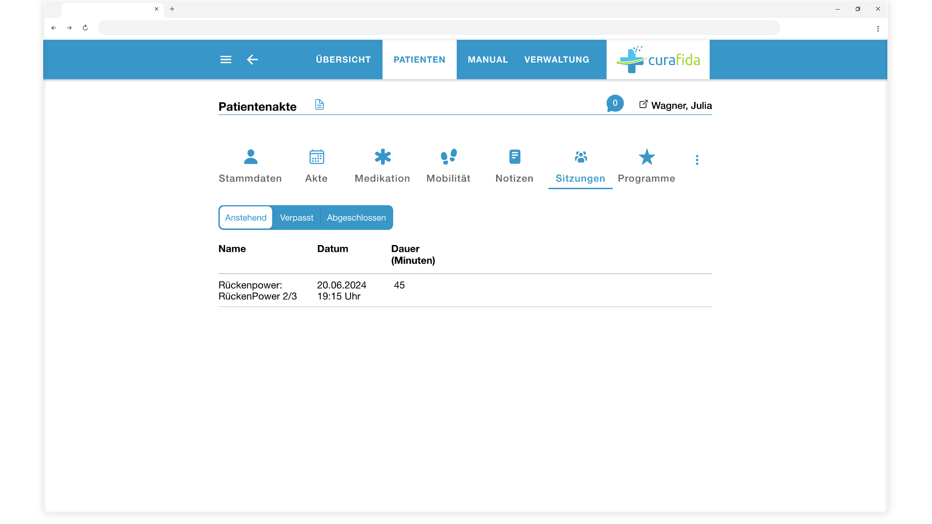Click the date 20.06.2024 19:15 Uhr
The image size is (932, 524).
point(342,291)
